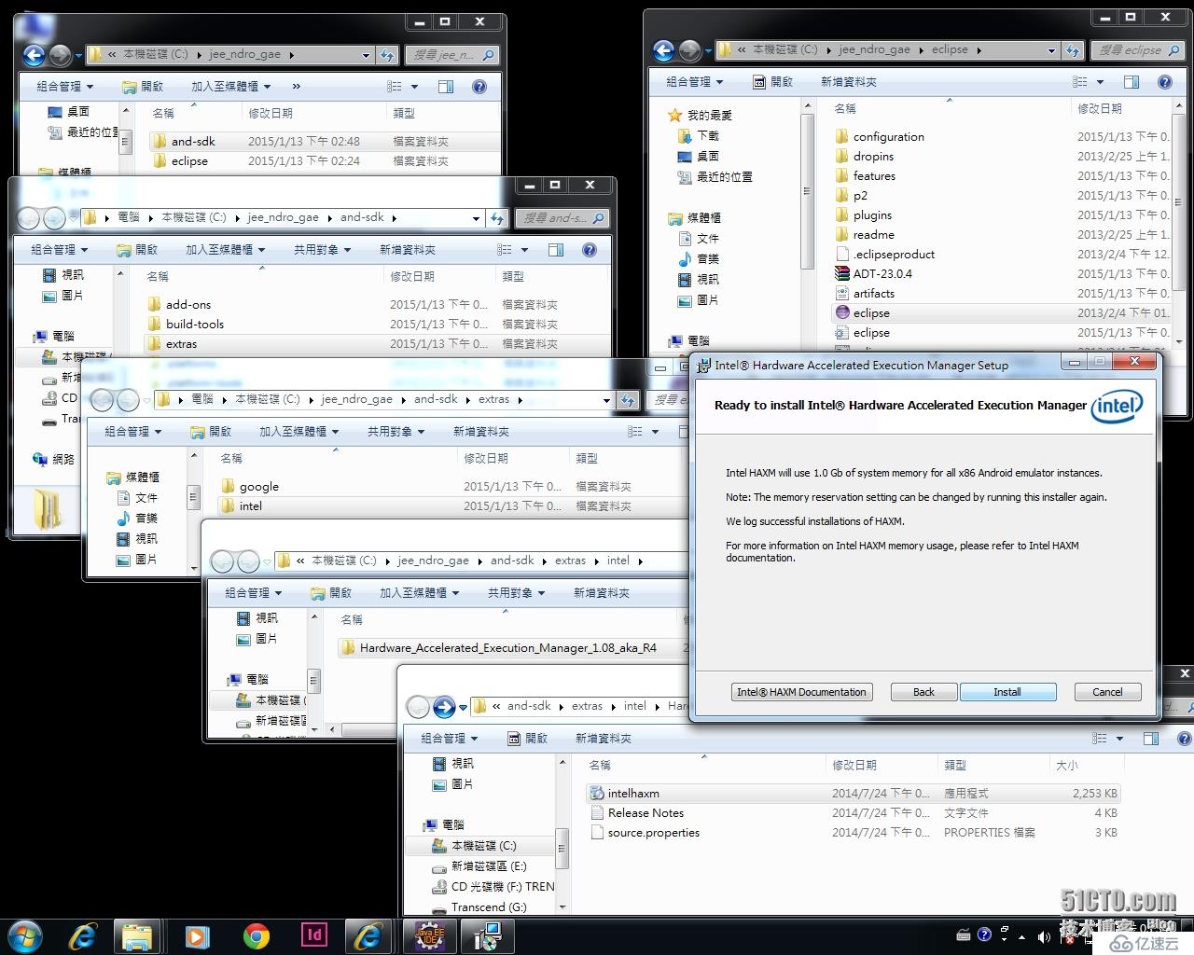
Task: Open Adobe InDesign from taskbar
Action: point(314,935)
